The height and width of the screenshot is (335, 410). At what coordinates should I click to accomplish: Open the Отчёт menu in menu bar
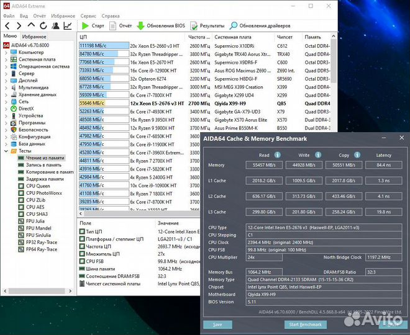40,16
